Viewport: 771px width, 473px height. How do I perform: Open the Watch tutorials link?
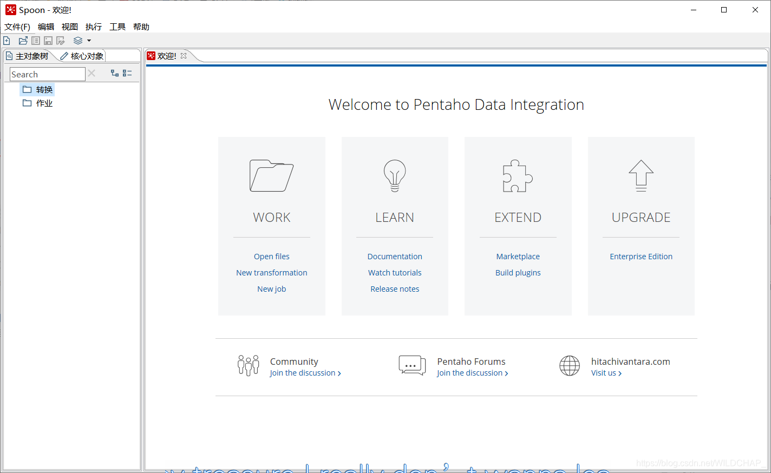[x=395, y=273]
